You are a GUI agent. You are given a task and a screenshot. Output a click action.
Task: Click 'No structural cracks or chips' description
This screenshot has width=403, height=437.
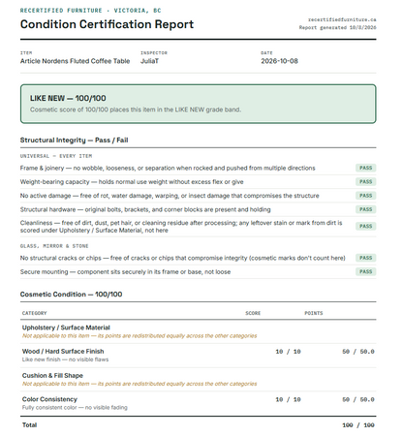183,258
